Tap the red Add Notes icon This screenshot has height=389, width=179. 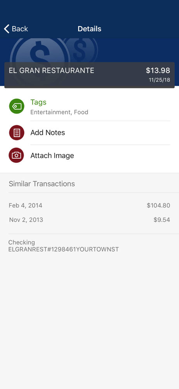pyautogui.click(x=17, y=133)
